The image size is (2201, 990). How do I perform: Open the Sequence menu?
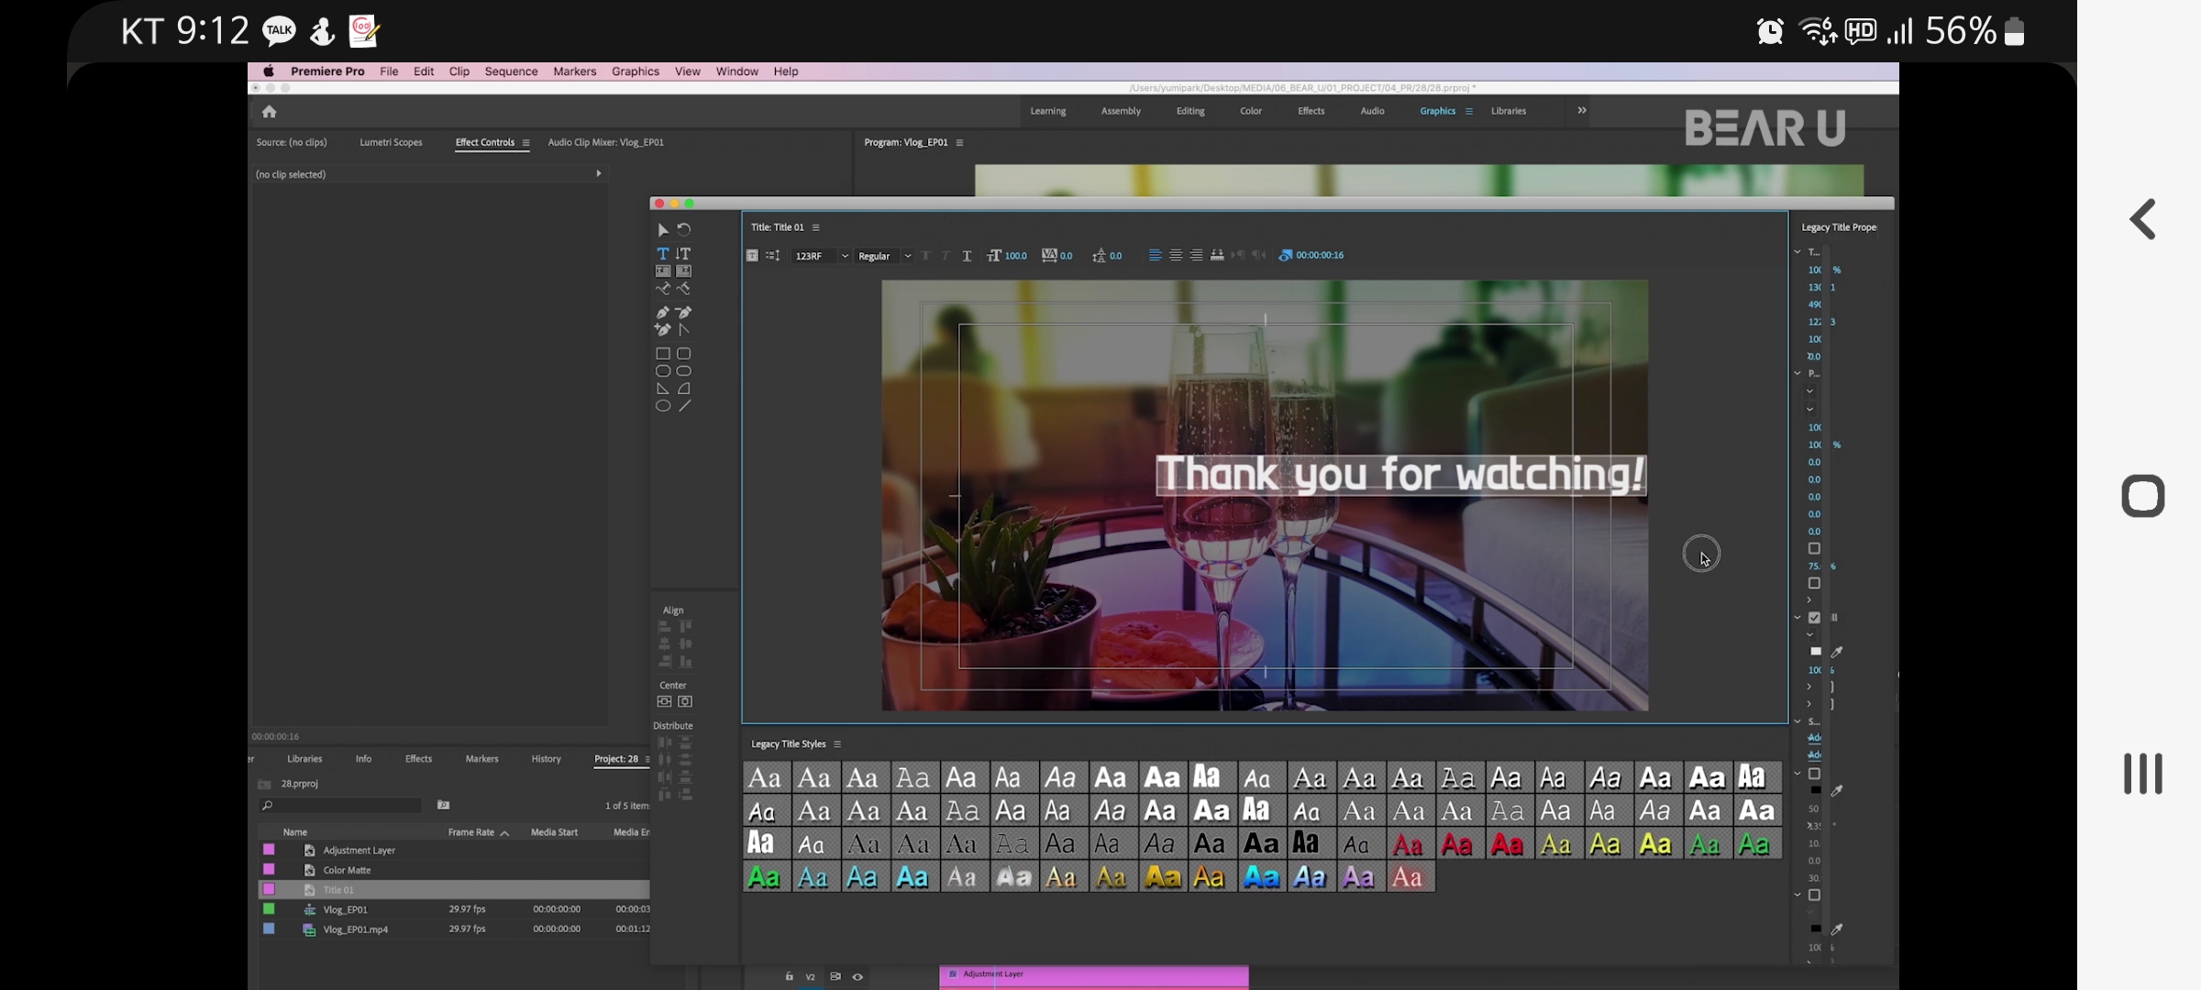(511, 71)
